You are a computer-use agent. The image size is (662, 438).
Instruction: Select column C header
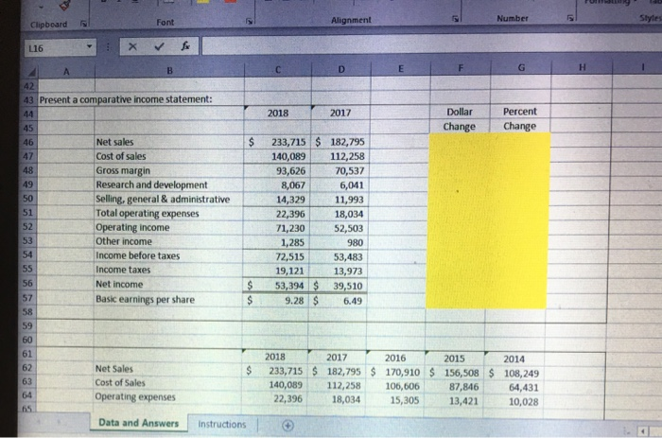278,70
